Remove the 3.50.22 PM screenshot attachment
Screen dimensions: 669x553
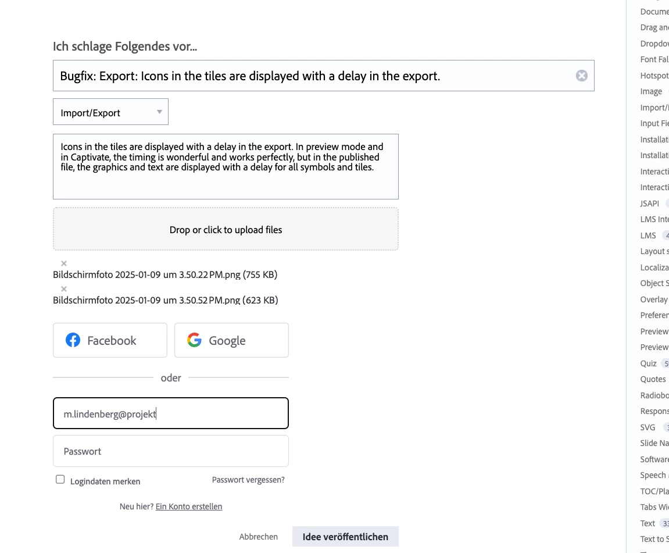[x=64, y=263]
